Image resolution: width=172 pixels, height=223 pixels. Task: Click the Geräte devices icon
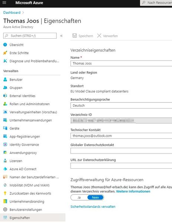5,128
